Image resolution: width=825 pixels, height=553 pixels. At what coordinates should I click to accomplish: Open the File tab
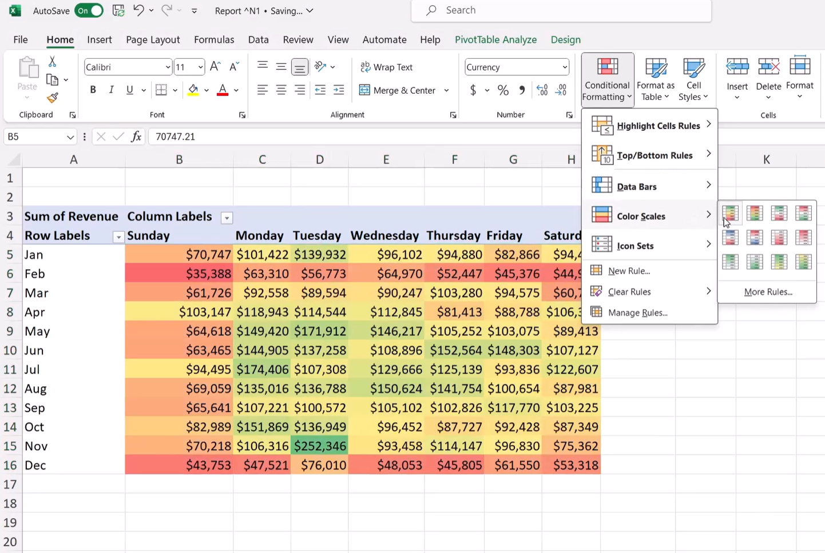pyautogui.click(x=21, y=39)
